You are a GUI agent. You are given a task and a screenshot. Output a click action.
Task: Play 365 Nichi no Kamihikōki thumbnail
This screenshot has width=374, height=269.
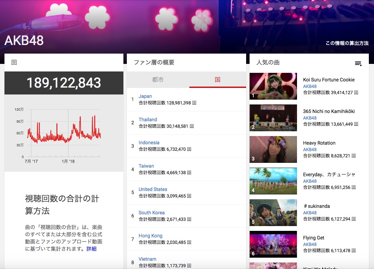pos(273,118)
